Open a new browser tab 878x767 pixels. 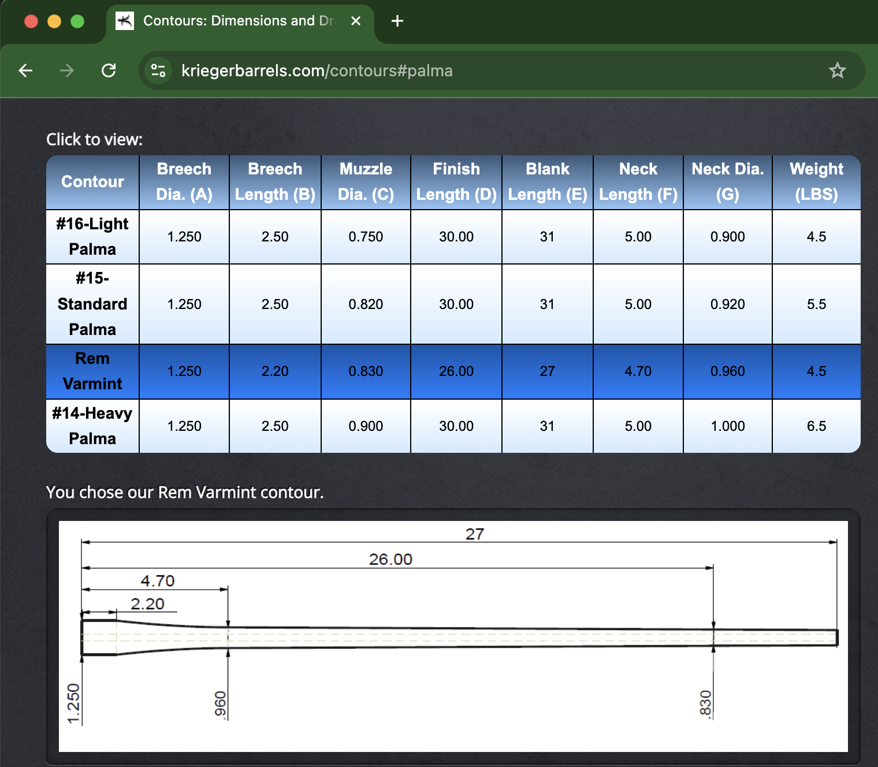[397, 21]
